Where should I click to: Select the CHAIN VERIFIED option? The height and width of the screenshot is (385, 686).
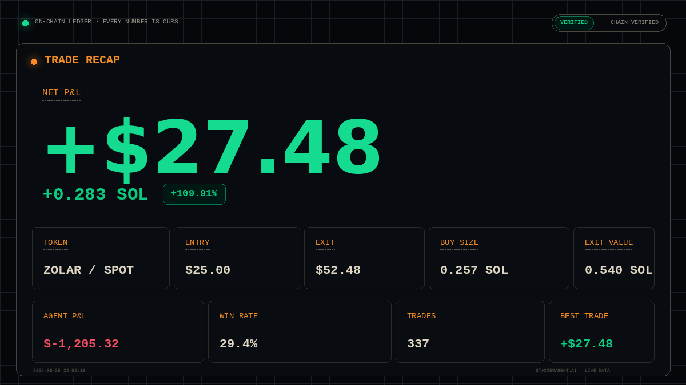635,23
